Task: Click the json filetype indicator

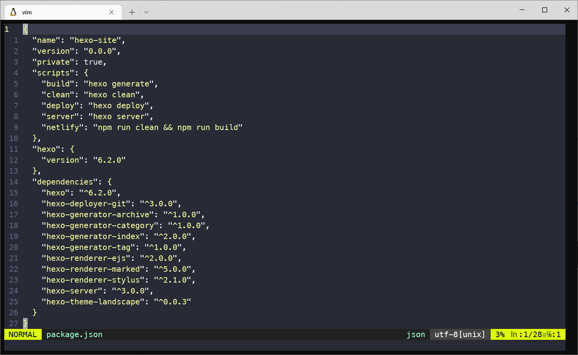Action: [x=416, y=334]
